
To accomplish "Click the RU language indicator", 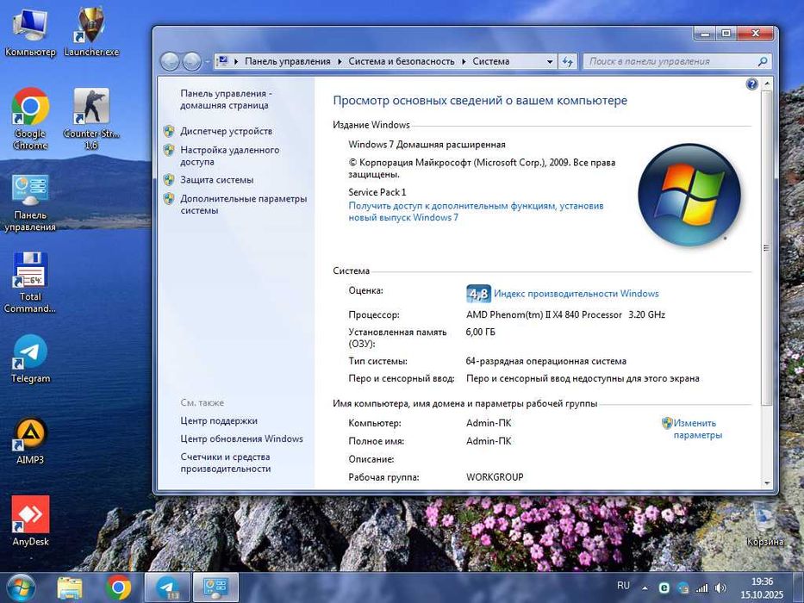I will coord(623,585).
